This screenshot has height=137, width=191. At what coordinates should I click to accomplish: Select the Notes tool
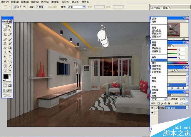click(x=5, y=66)
